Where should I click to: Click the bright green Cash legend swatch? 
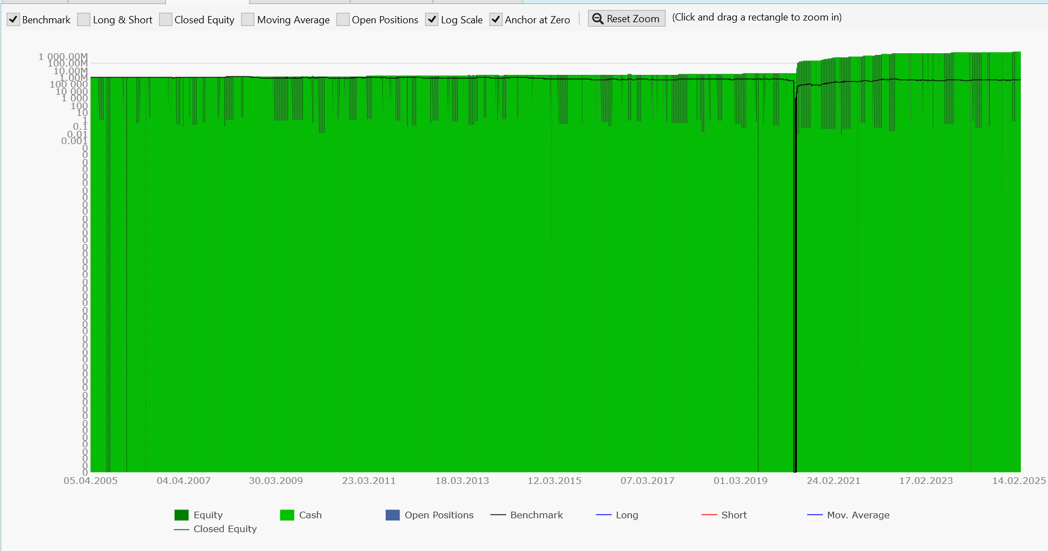(287, 515)
